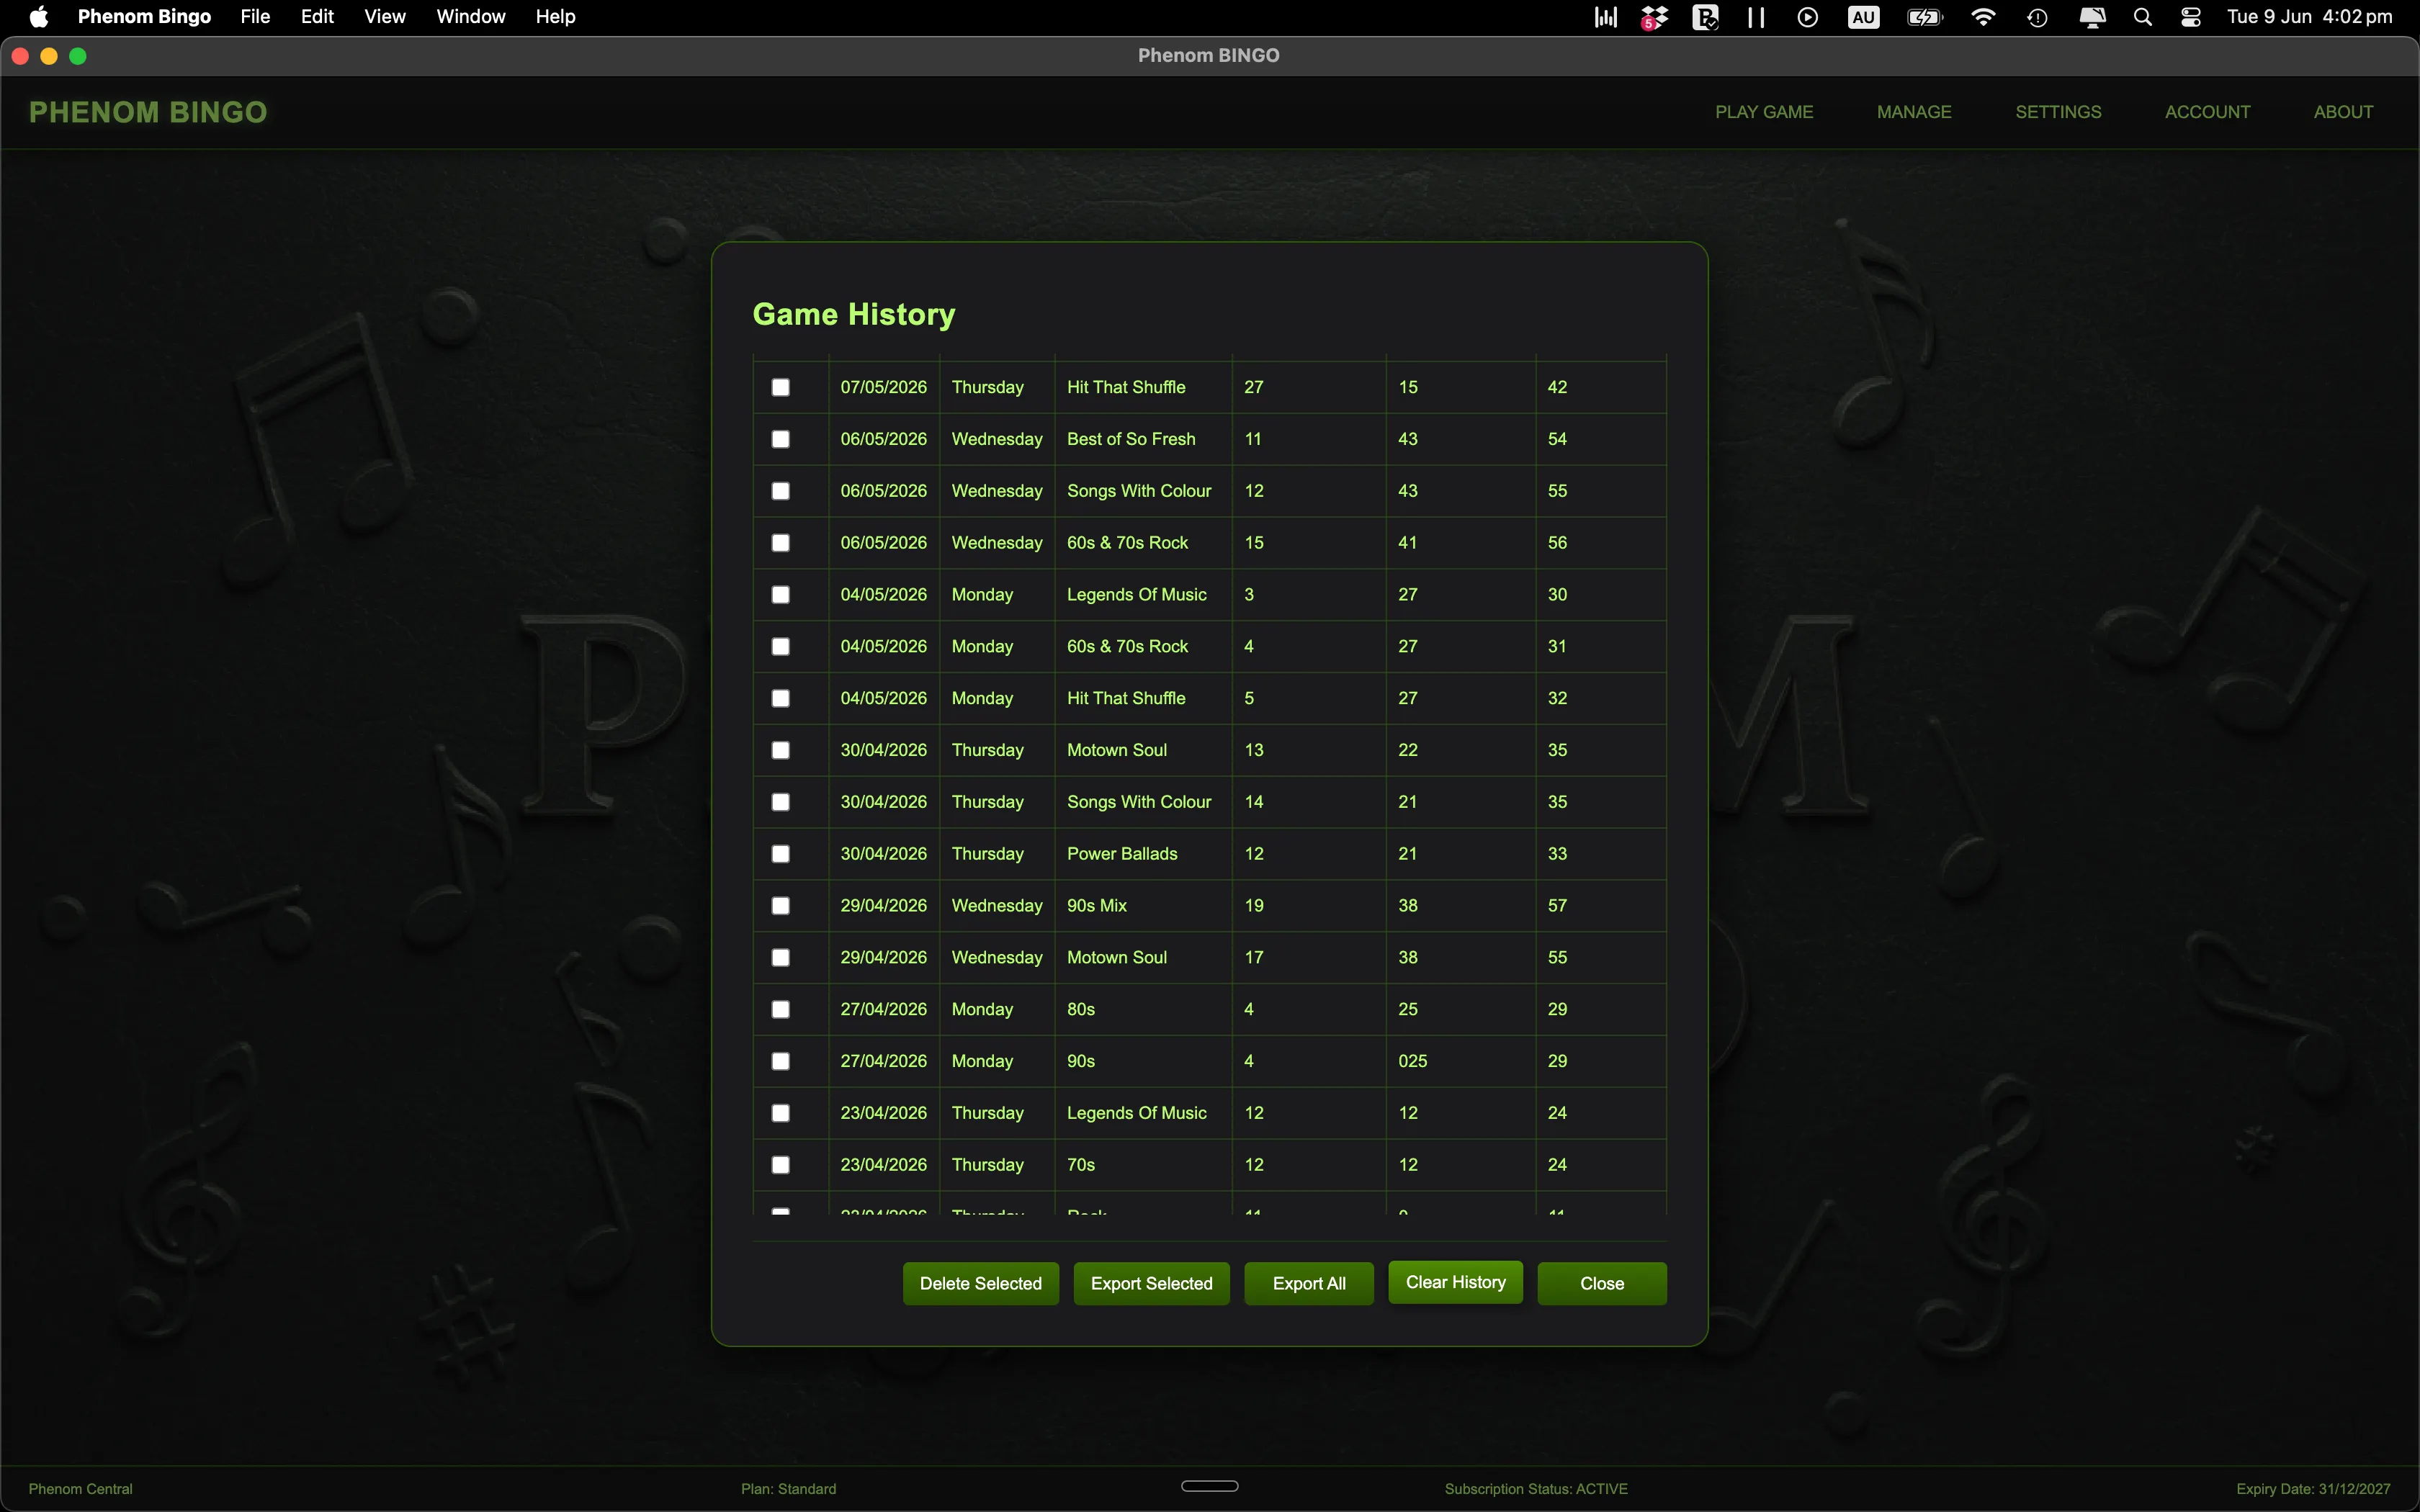
Task: Check the 29/04/2026 90s Mix row
Action: pyautogui.click(x=781, y=906)
